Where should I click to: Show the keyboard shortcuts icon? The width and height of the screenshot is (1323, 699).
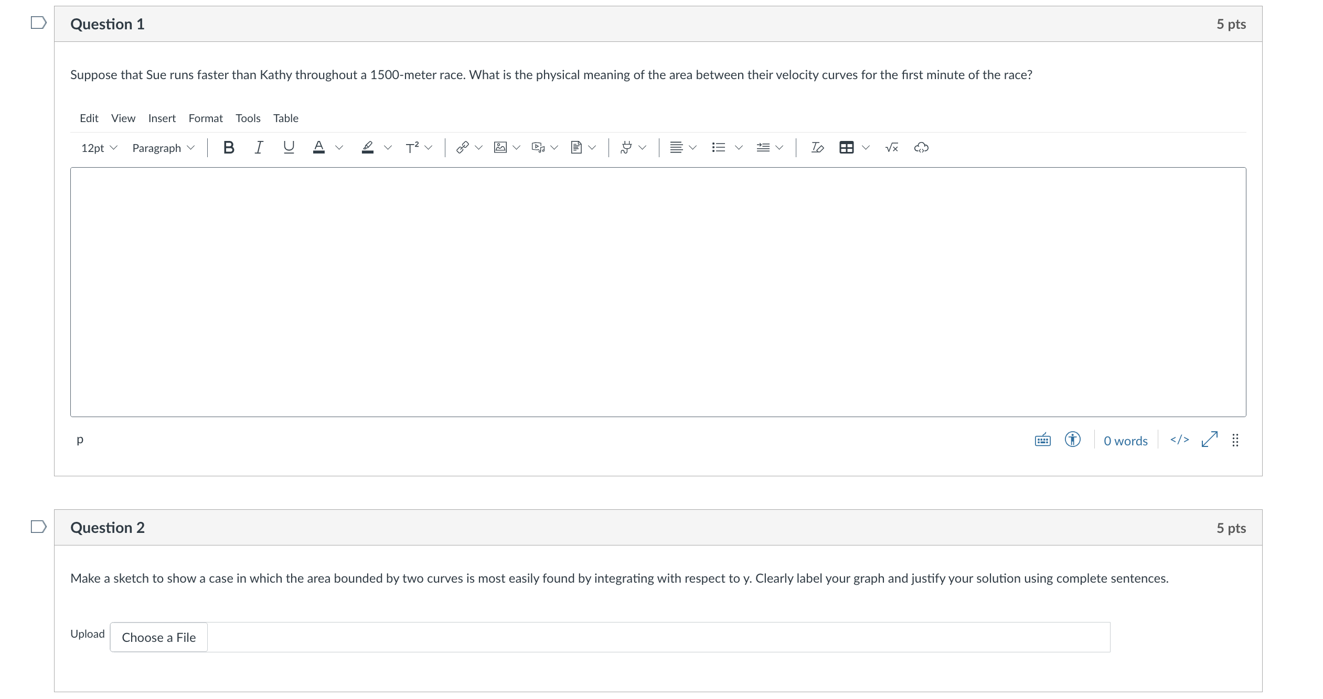[x=1042, y=440]
